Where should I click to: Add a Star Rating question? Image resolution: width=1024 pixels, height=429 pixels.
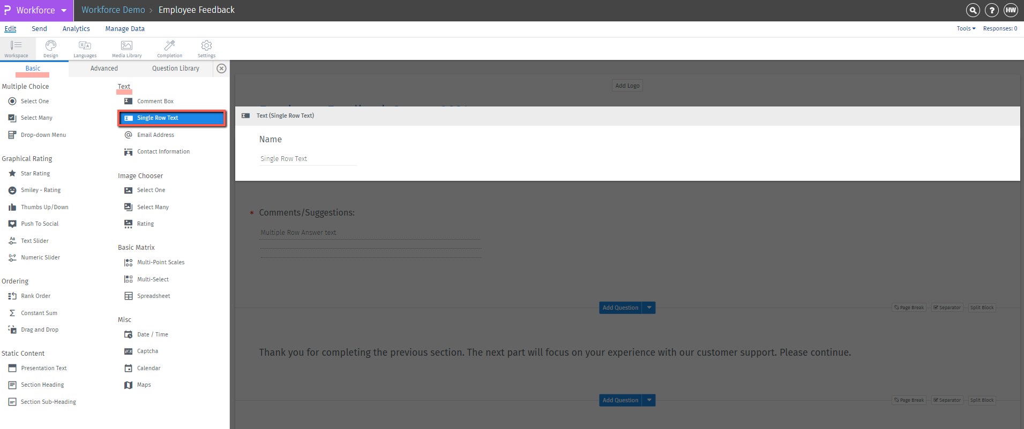(29, 173)
